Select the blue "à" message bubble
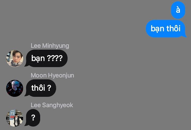This screenshot has width=191, height=130. (178, 10)
